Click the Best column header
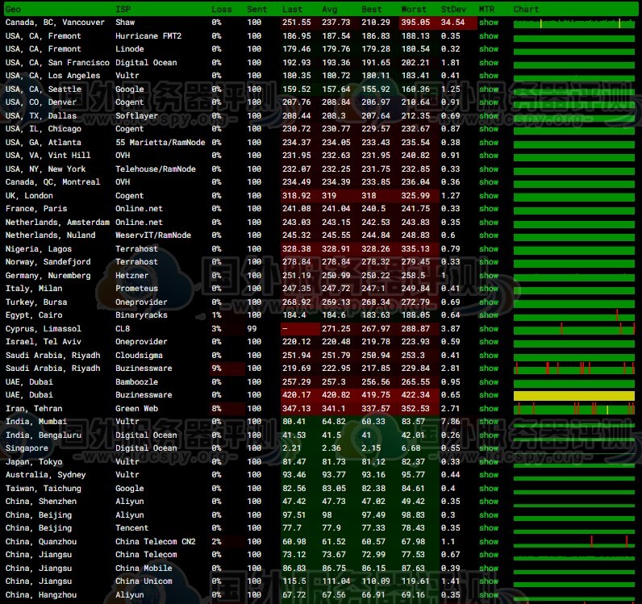Image resolution: width=642 pixels, height=604 pixels. pyautogui.click(x=371, y=9)
